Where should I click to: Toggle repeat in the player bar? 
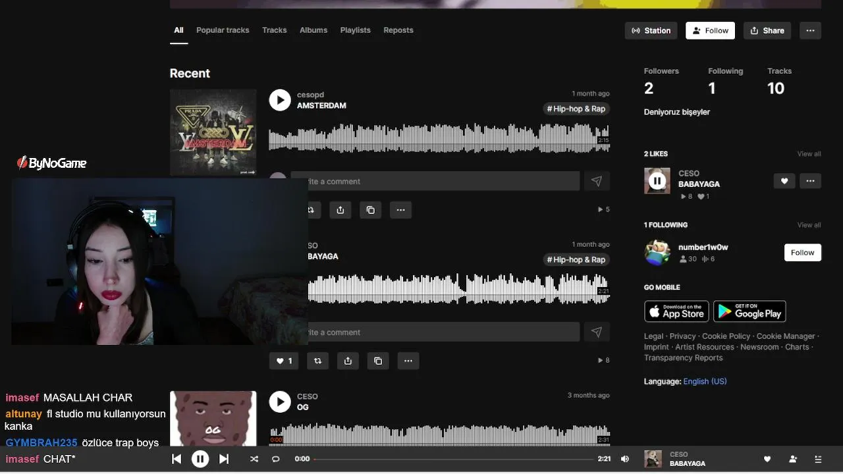[x=276, y=459]
